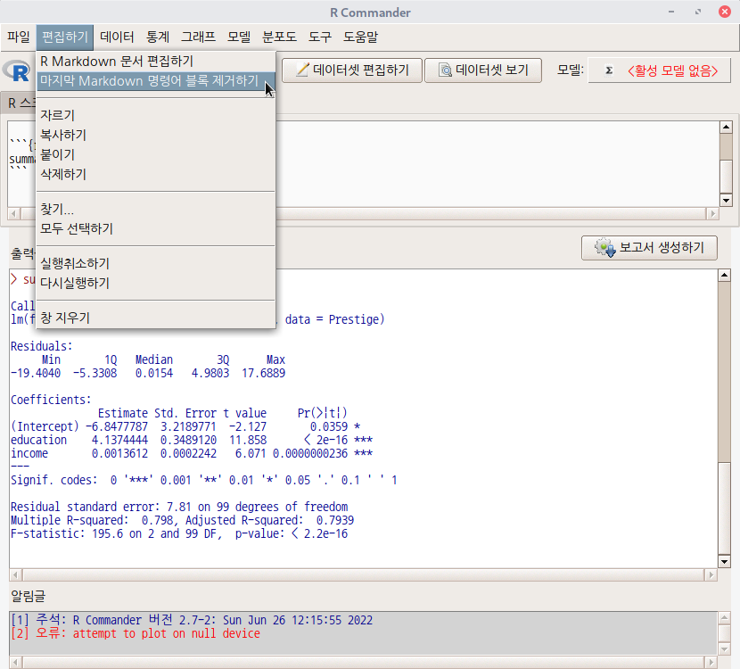Image resolution: width=740 pixels, height=669 pixels.
Task: Choose 모두 선택하기 menu item
Action: point(156,228)
